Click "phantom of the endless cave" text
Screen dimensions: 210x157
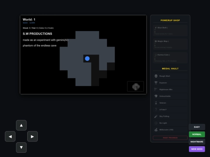tap(40, 46)
